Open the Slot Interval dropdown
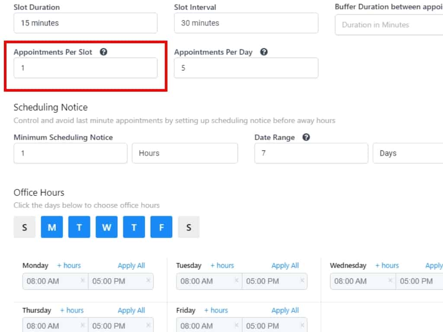Image resolution: width=443 pixels, height=332 pixels. pyautogui.click(x=246, y=23)
